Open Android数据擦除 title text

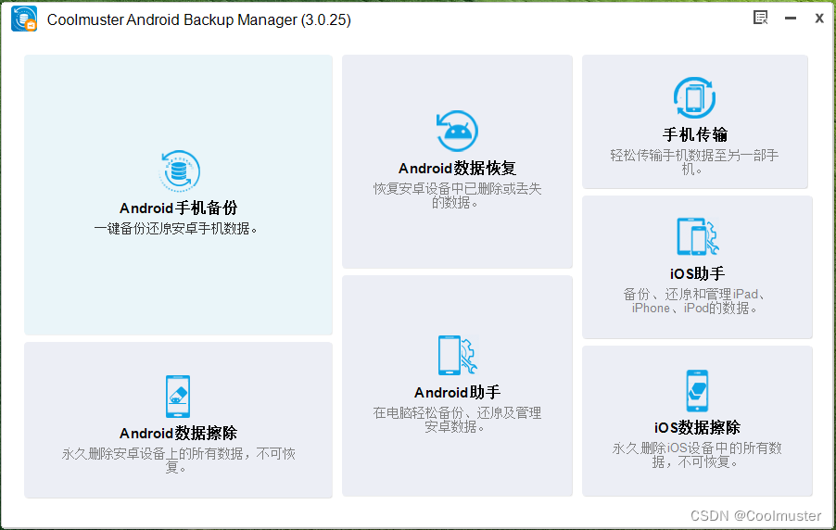(178, 433)
